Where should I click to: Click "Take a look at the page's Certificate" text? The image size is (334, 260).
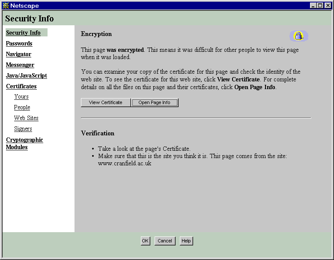point(144,149)
